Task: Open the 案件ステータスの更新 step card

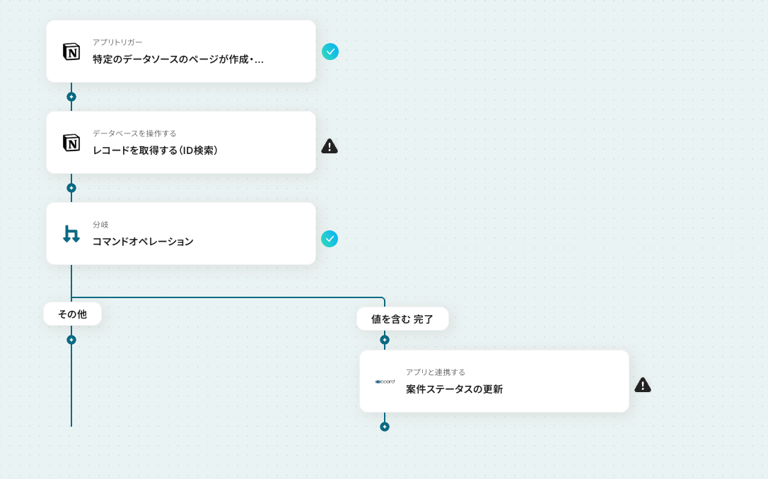Action: (x=494, y=381)
